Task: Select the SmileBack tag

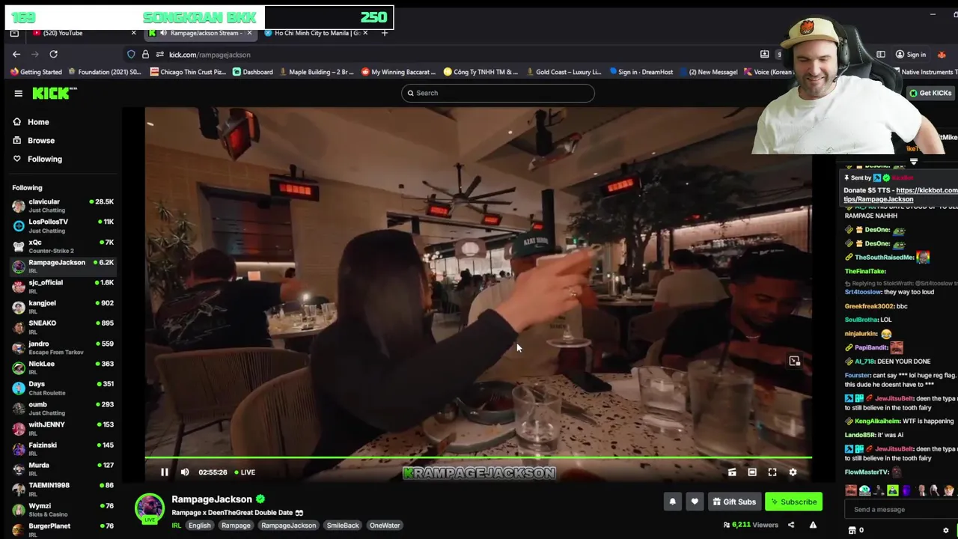Action: (x=343, y=526)
